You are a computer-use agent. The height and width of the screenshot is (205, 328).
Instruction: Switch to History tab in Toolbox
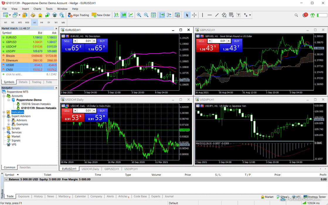(38, 197)
